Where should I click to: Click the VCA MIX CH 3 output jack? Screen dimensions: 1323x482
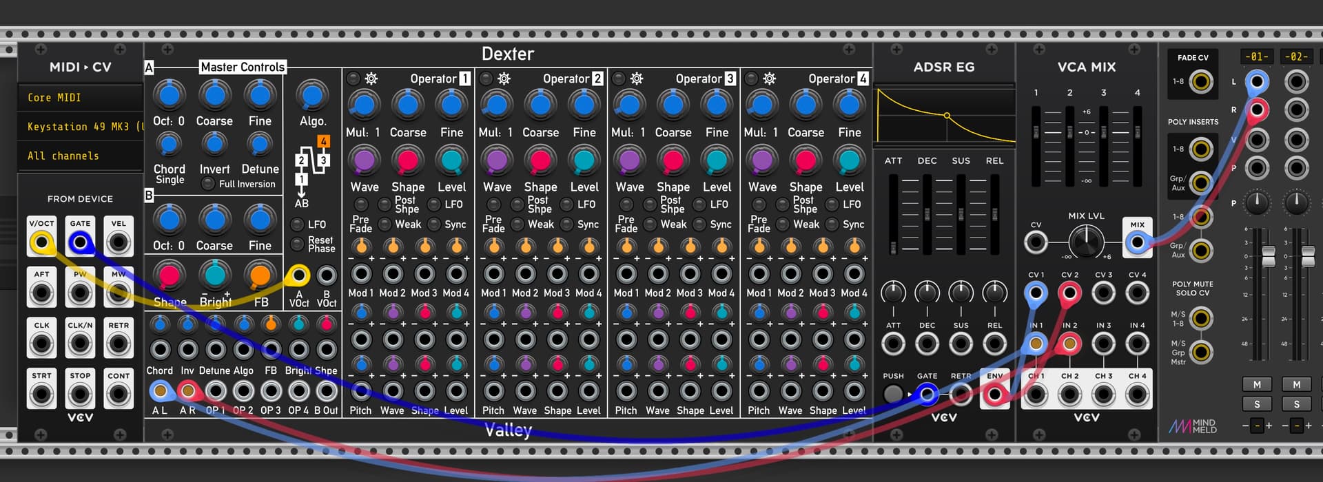1103,395
